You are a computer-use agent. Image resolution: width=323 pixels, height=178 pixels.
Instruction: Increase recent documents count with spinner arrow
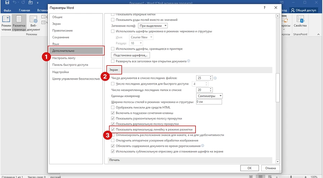tap(211, 77)
